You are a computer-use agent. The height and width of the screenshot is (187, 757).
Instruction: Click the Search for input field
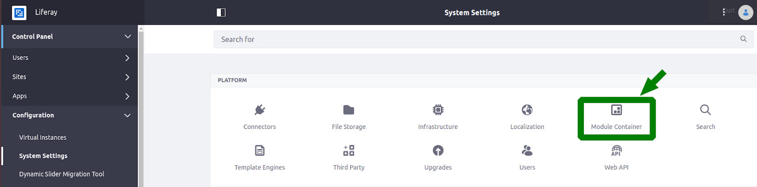point(484,39)
